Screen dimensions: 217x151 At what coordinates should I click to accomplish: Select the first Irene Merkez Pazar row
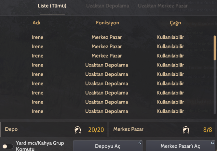pyautogui.click(x=107, y=37)
